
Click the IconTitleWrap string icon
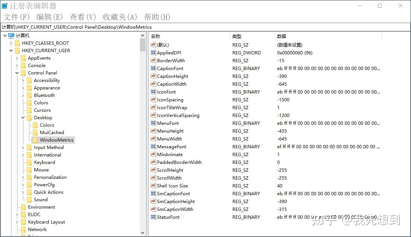click(153, 107)
